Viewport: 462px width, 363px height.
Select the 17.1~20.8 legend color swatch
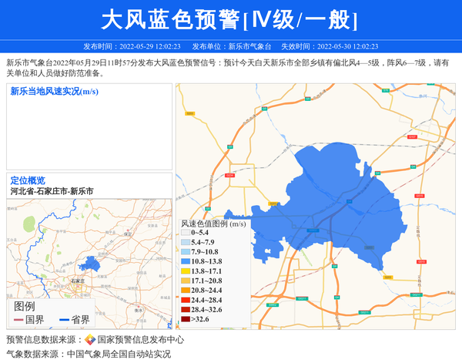(185, 281)
